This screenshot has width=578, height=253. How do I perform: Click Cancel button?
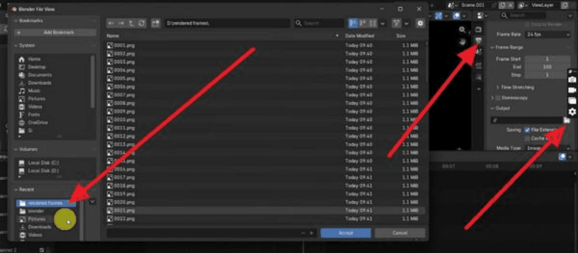point(400,233)
